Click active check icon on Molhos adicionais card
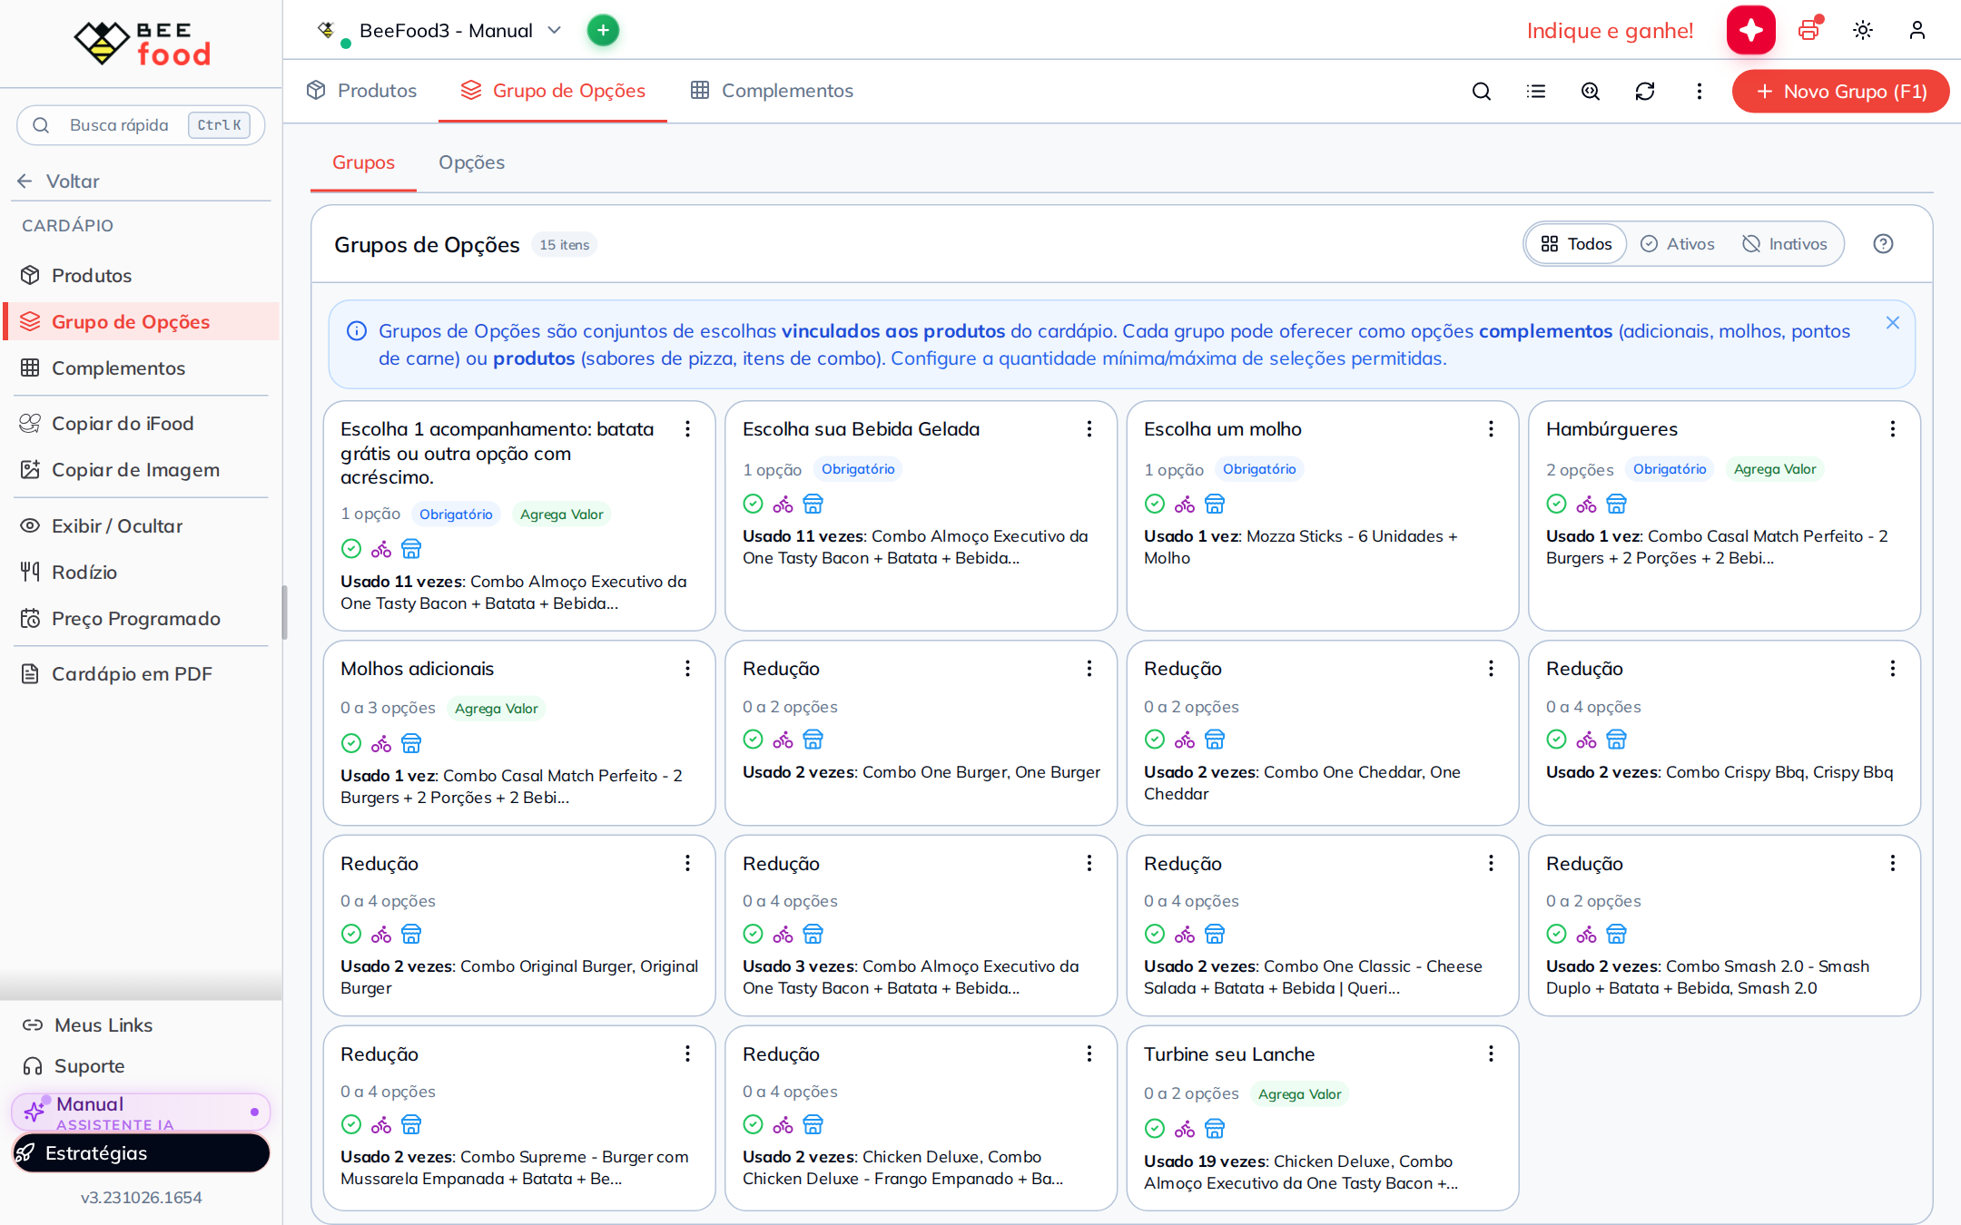The width and height of the screenshot is (1961, 1225). (351, 743)
